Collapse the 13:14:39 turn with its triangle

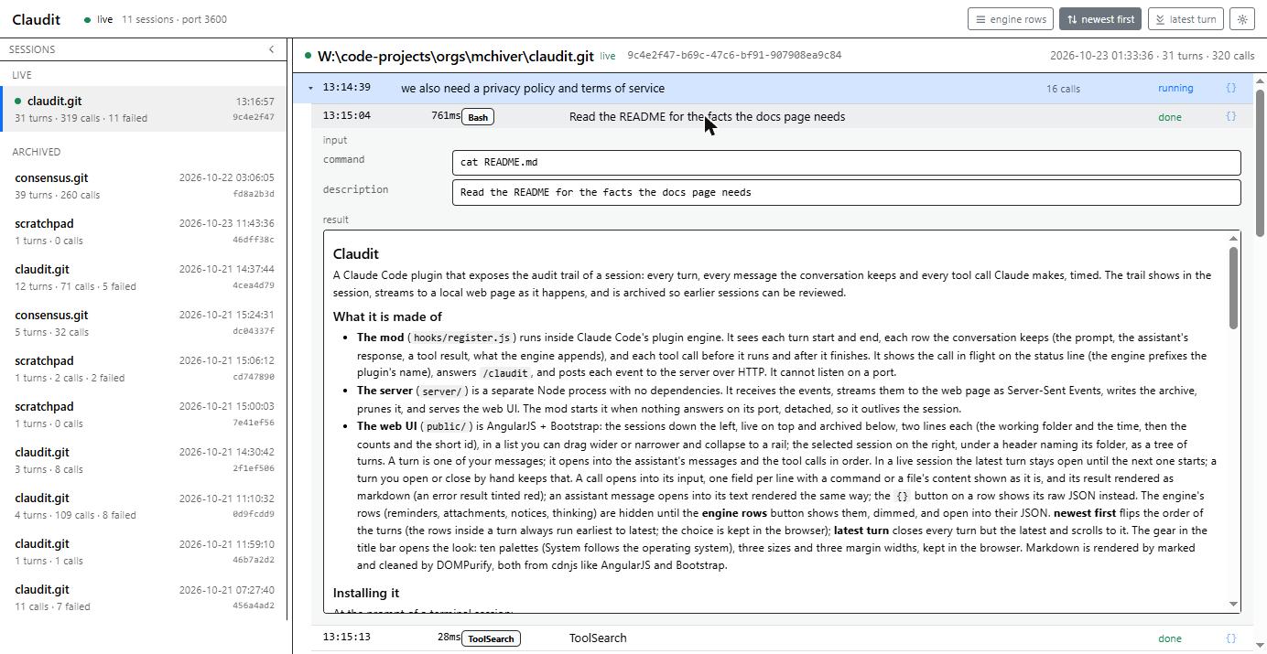311,88
